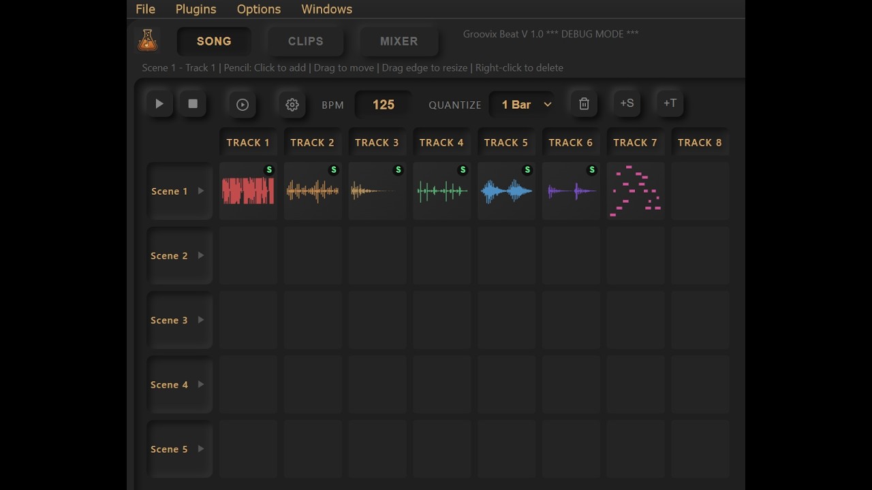This screenshot has width=872, height=490.
Task: Toggle the green S badge on Track 6 clip
Action: coord(592,169)
